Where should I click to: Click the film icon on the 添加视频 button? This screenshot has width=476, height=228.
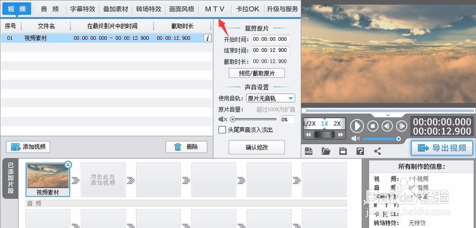point(16,147)
